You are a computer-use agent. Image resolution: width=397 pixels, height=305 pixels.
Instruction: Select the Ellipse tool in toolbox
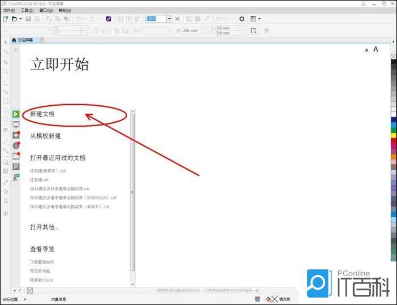click(6, 110)
